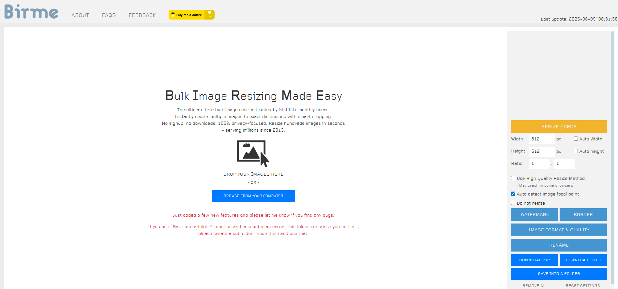Image resolution: width=618 pixels, height=289 pixels.
Task: Open the About page
Action: tap(80, 15)
